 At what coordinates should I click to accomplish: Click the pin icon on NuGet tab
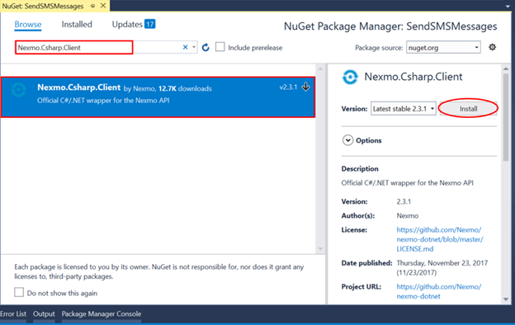[x=92, y=6]
